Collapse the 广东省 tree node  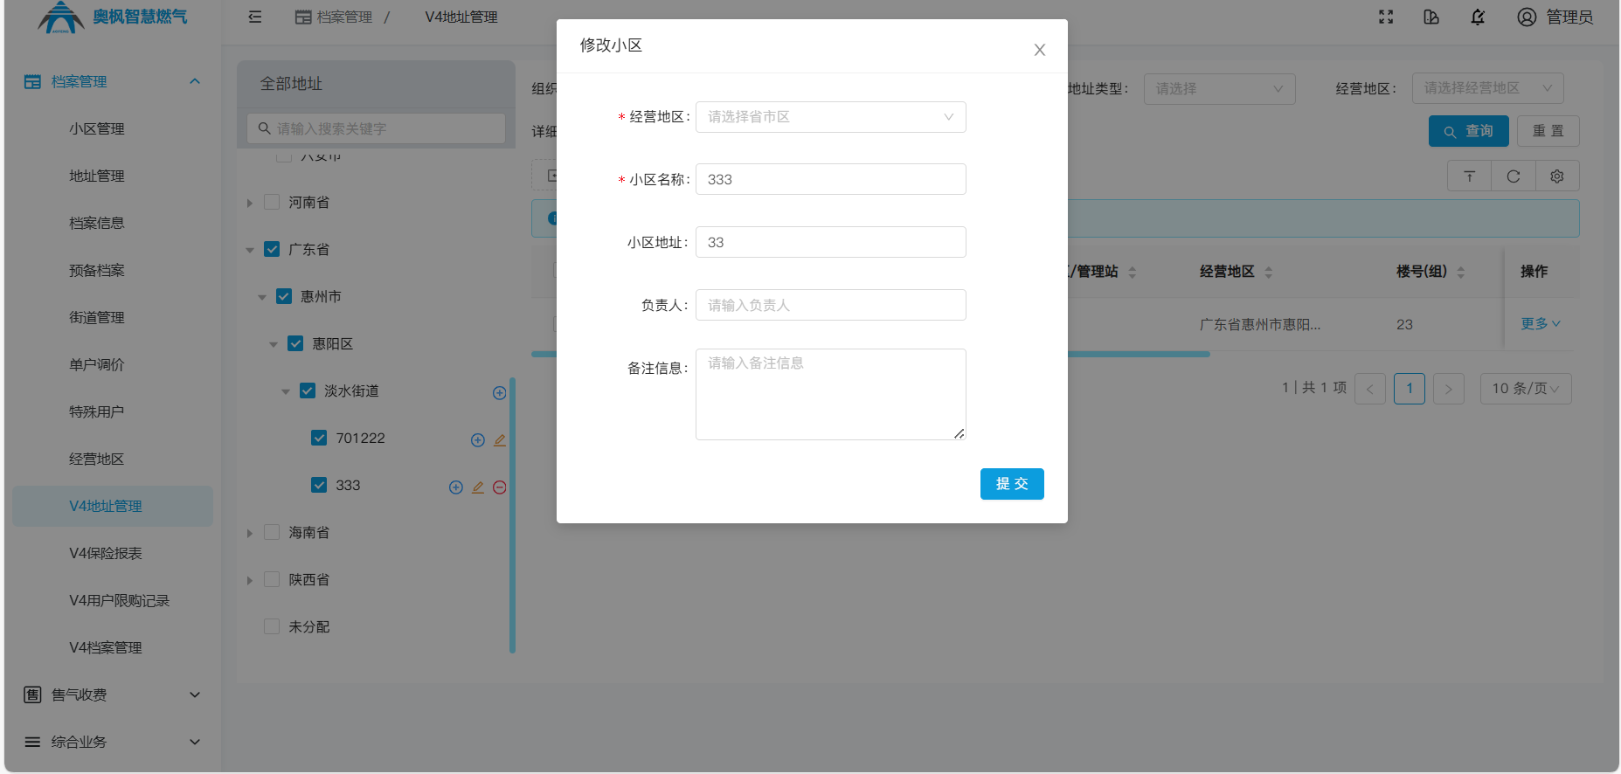tap(250, 250)
